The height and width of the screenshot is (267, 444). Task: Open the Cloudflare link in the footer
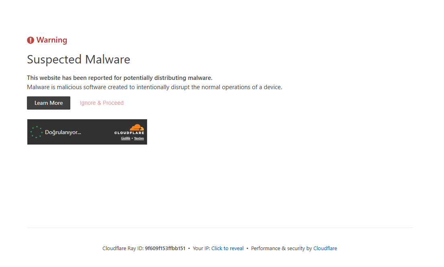point(325,249)
